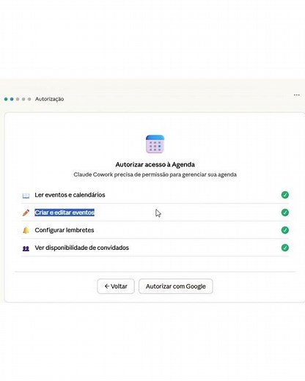Go back with the Voltar button

click(x=116, y=286)
